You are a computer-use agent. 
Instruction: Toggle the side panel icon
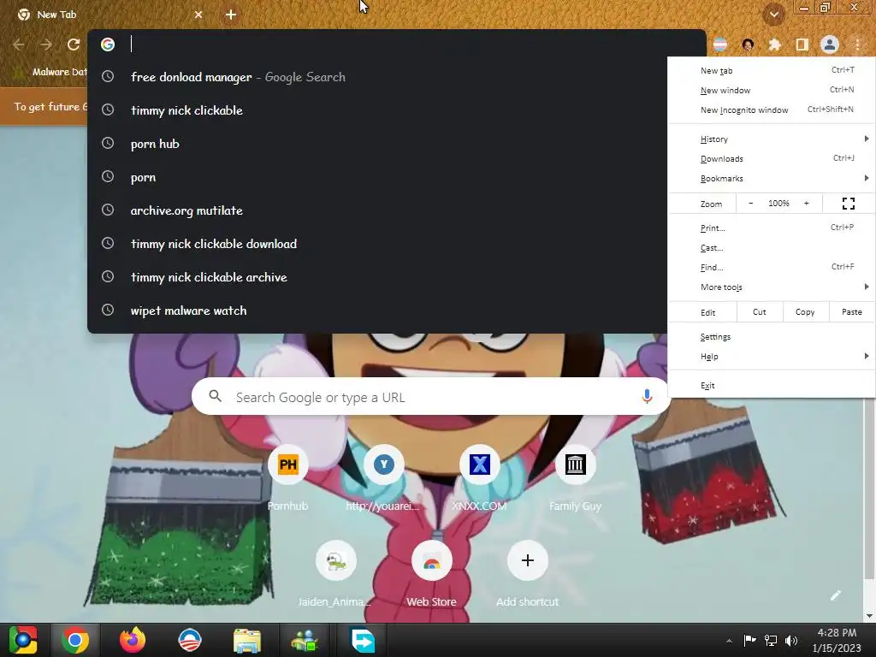(x=802, y=44)
